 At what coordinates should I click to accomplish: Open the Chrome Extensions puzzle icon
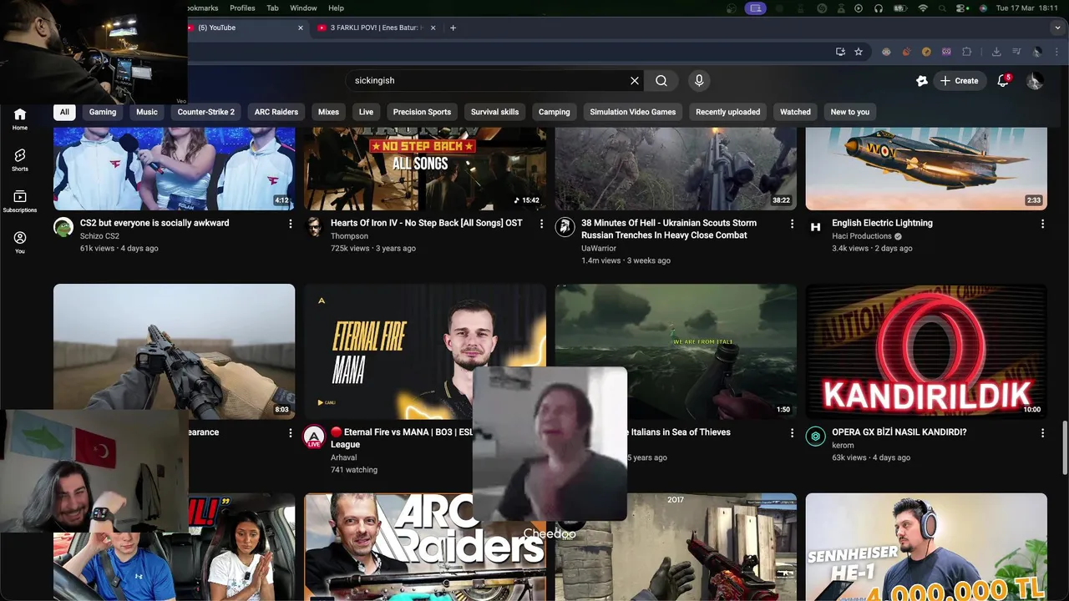tap(967, 52)
